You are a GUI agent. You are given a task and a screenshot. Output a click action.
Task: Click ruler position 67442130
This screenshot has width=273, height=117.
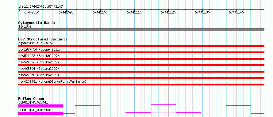[202, 12]
